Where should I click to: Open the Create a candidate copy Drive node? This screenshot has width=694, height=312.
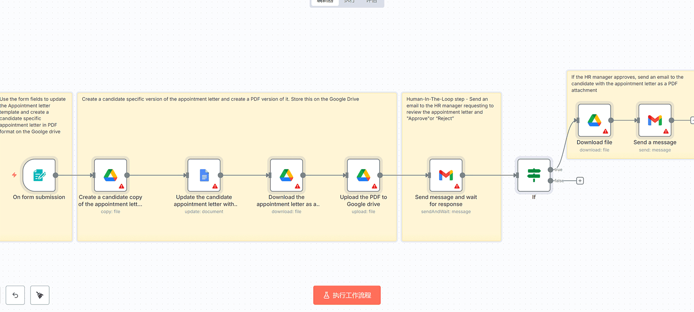click(x=110, y=175)
